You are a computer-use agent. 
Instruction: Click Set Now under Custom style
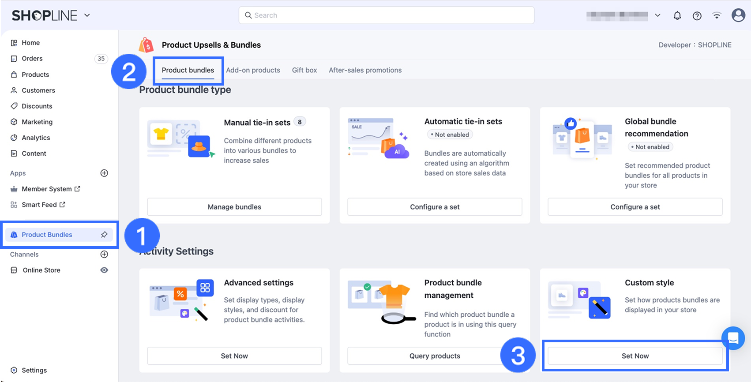[635, 356]
